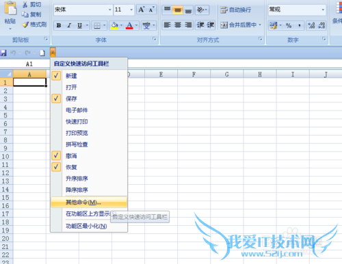Decrease cell indent
This screenshot has height=264, width=342.
(200, 25)
